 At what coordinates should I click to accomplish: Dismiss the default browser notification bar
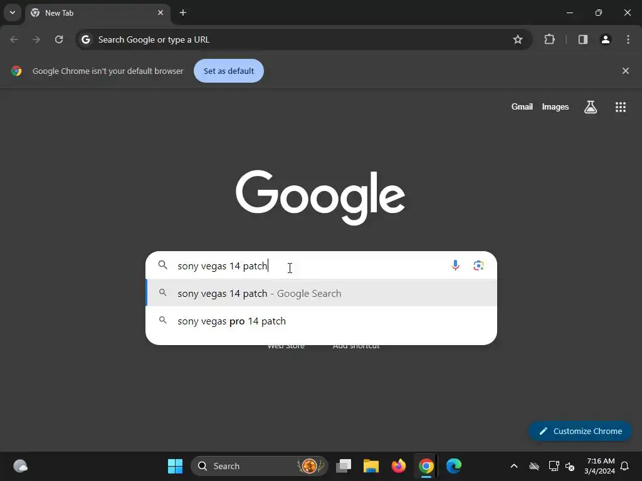click(x=625, y=71)
